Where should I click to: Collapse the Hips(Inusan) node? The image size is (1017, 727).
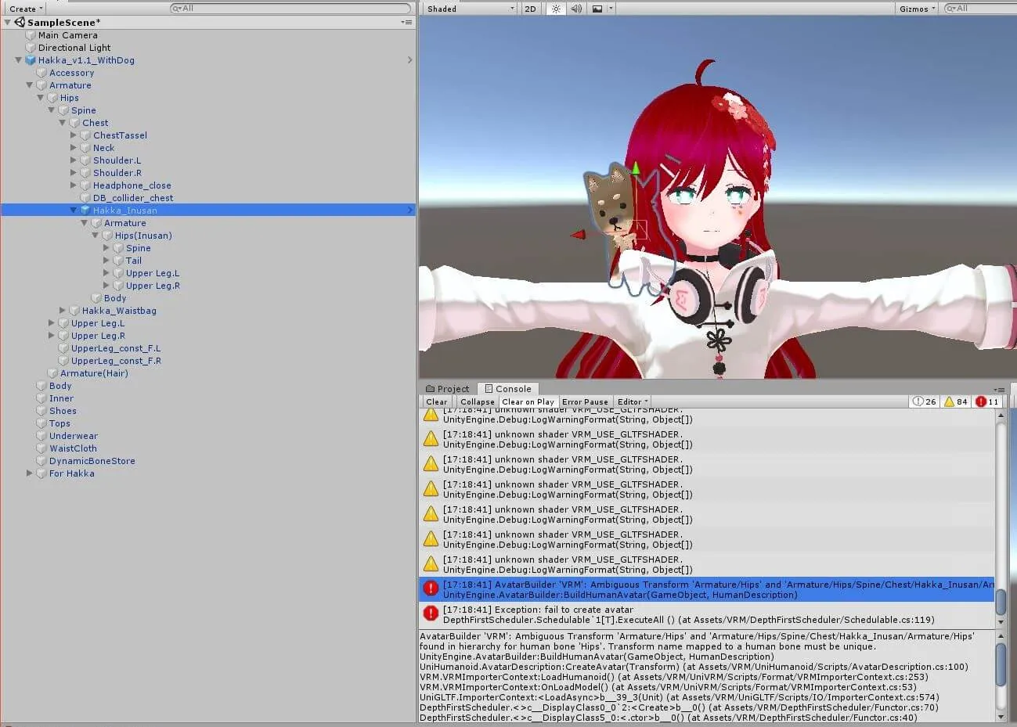click(x=96, y=236)
